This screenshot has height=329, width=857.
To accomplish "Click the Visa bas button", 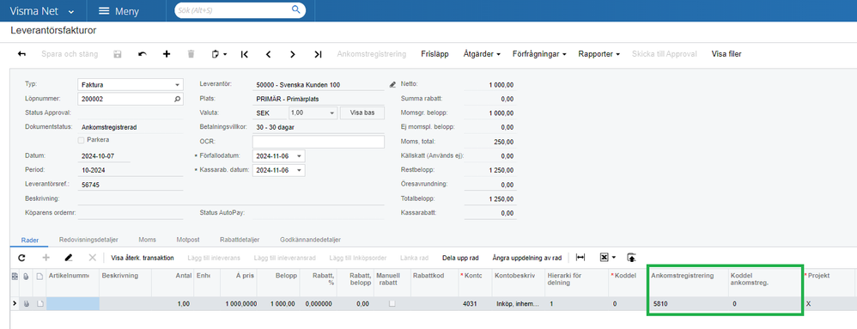I will coord(362,113).
